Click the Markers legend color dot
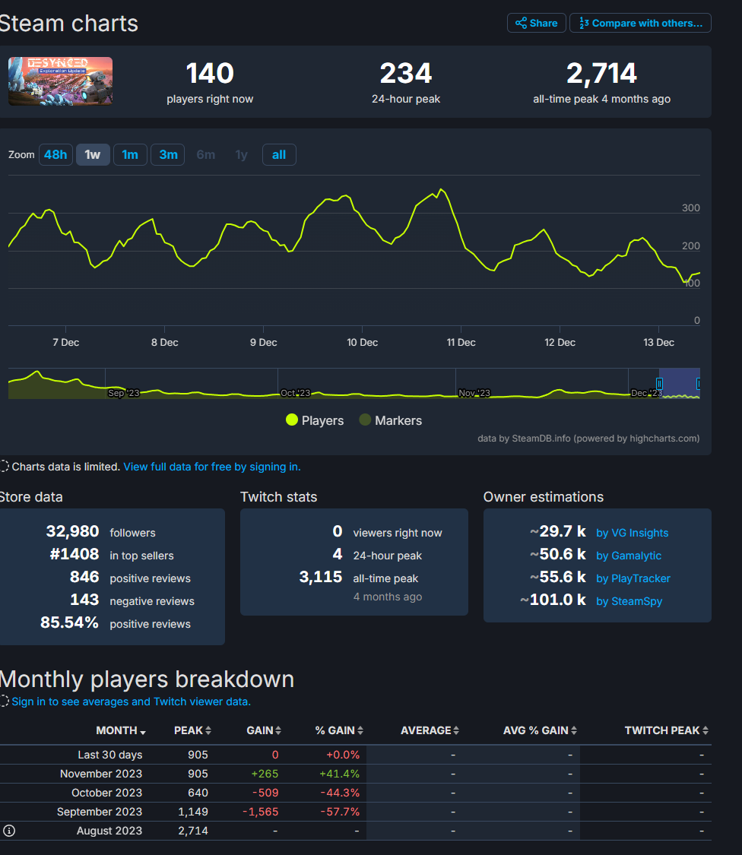The image size is (742, 855). 365,420
